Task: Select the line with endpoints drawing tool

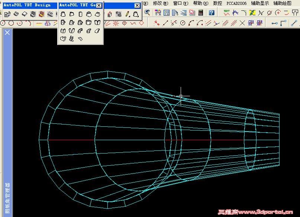Action: point(165,23)
